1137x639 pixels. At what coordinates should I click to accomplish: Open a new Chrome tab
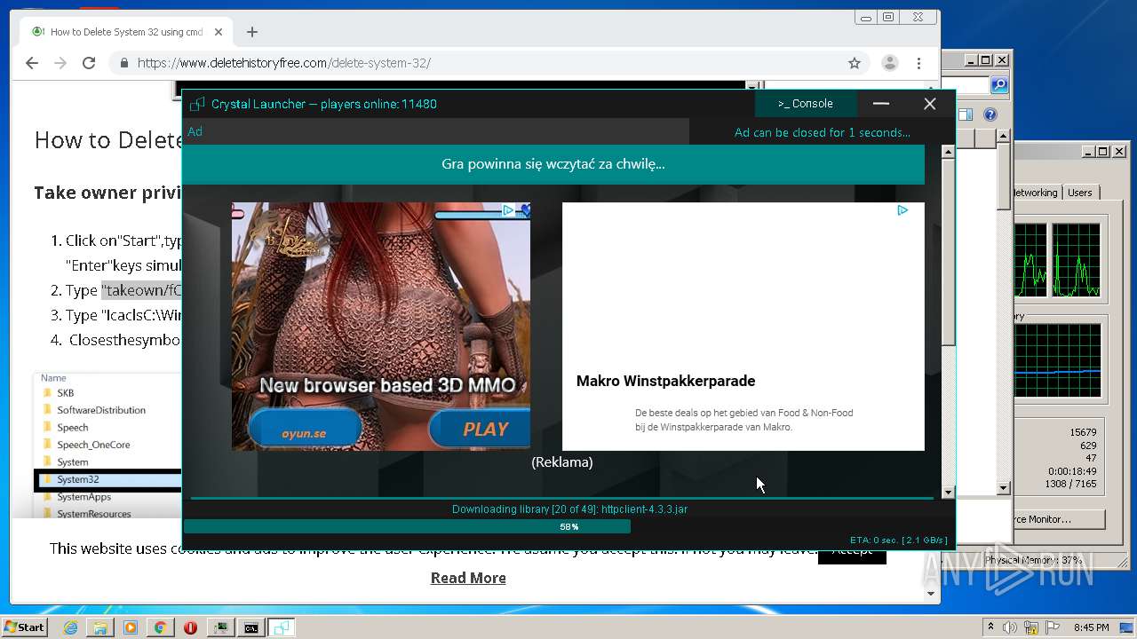pyautogui.click(x=252, y=32)
